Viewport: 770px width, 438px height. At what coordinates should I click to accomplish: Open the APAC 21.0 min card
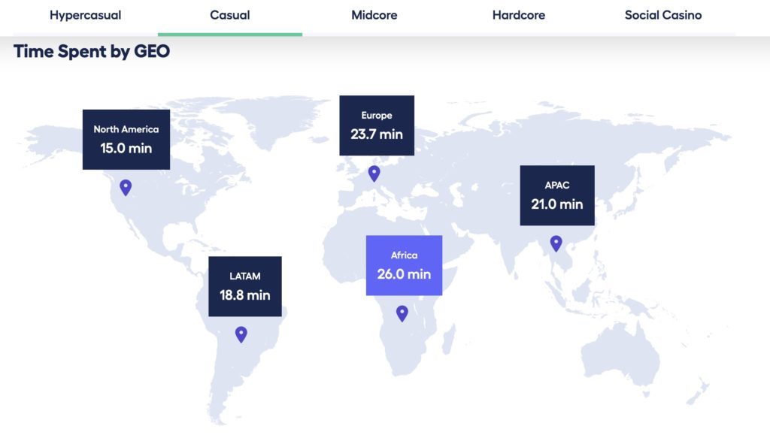[x=557, y=195]
